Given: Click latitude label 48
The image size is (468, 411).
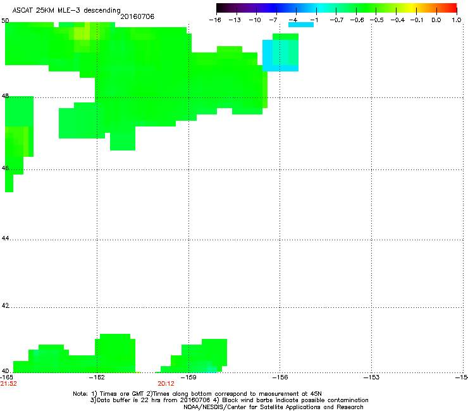Looking at the screenshot, I should (x=5, y=96).
